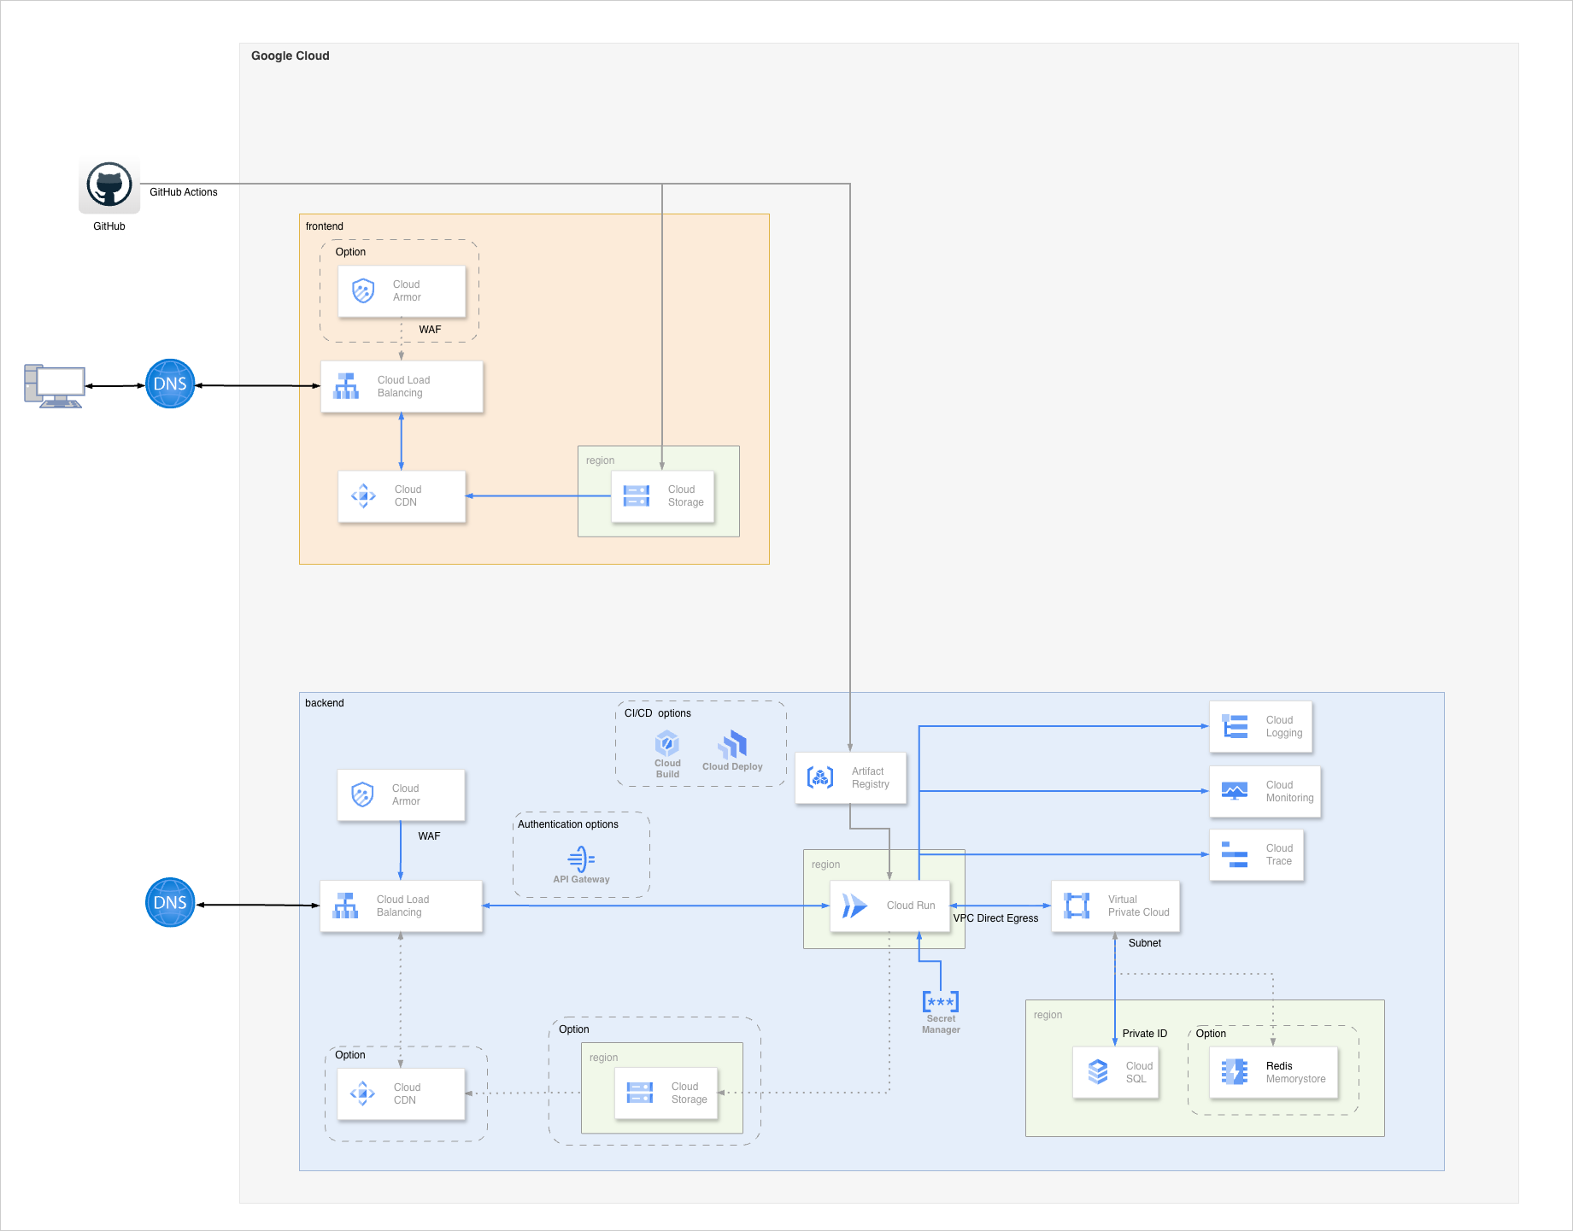Select the Cloud SQL database icon
This screenshot has height=1231, width=1573.
(x=1098, y=1071)
